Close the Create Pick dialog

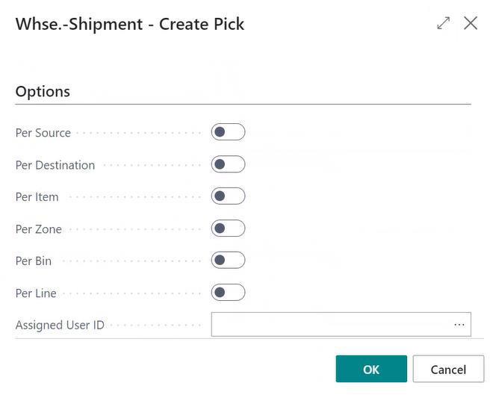coord(471,23)
